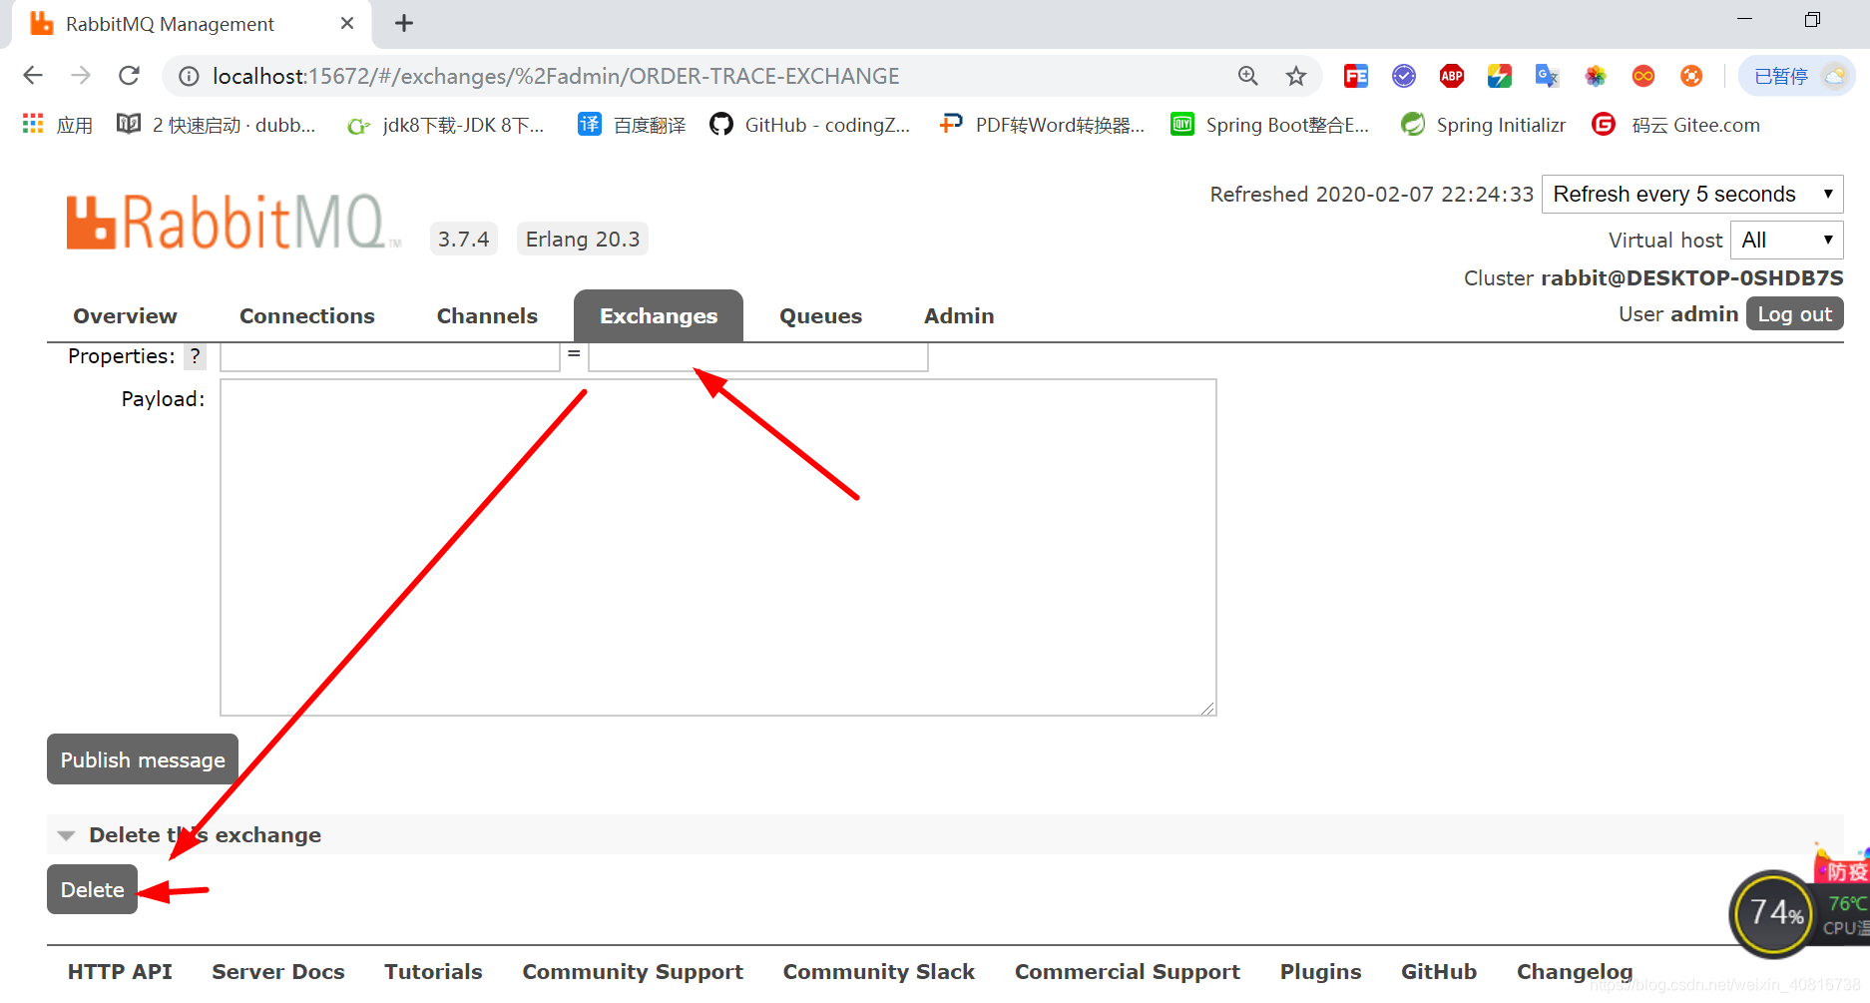
Task: Open the AdBlock Plus extension icon
Action: tap(1452, 76)
